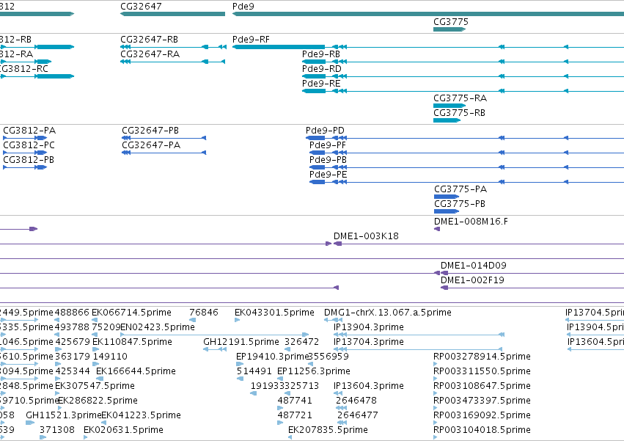The height and width of the screenshot is (441, 624).
Task: Select the Pde9-PF protein label
Action: tap(328, 145)
